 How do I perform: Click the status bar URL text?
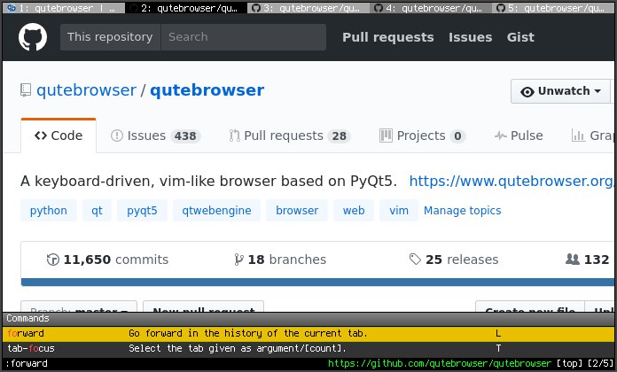(x=440, y=363)
